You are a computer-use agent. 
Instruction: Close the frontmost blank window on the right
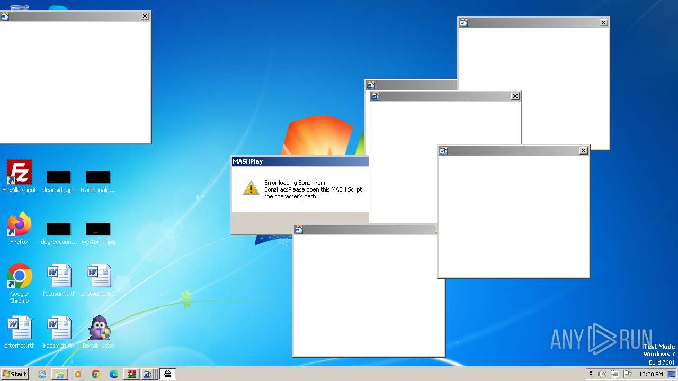(584, 151)
